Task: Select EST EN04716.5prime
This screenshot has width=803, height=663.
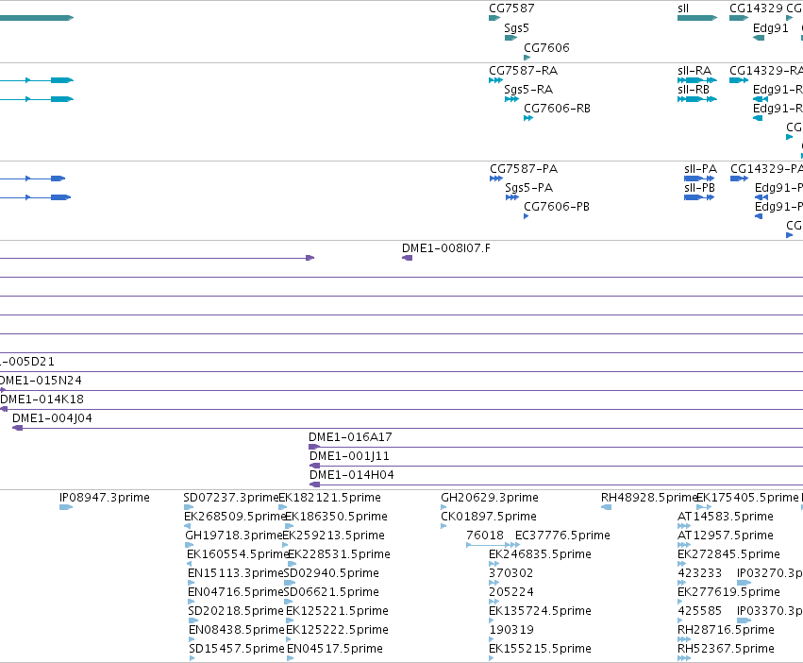Action: 236,593
